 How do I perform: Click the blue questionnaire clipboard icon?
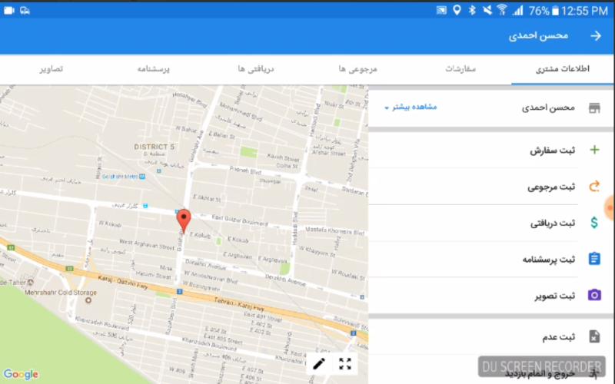click(593, 259)
